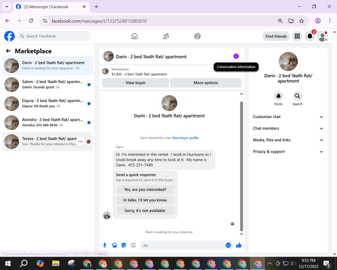
Task: Click the browser back arrow
Action: point(7,21)
